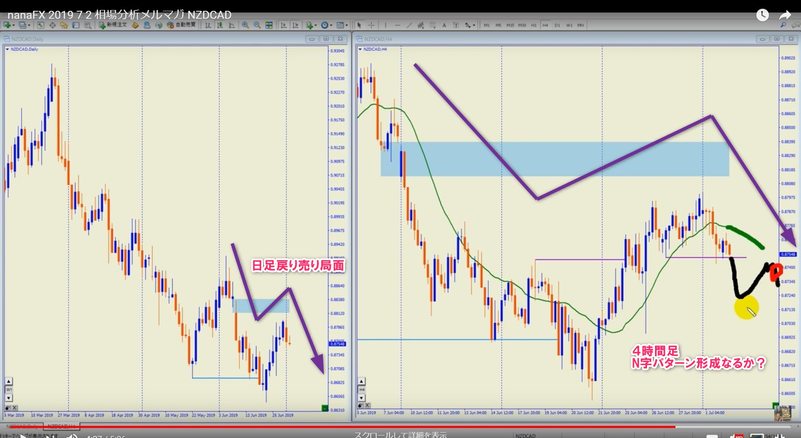Open the periodicity clock dropdown
The width and height of the screenshot is (801, 438).
(327, 25)
